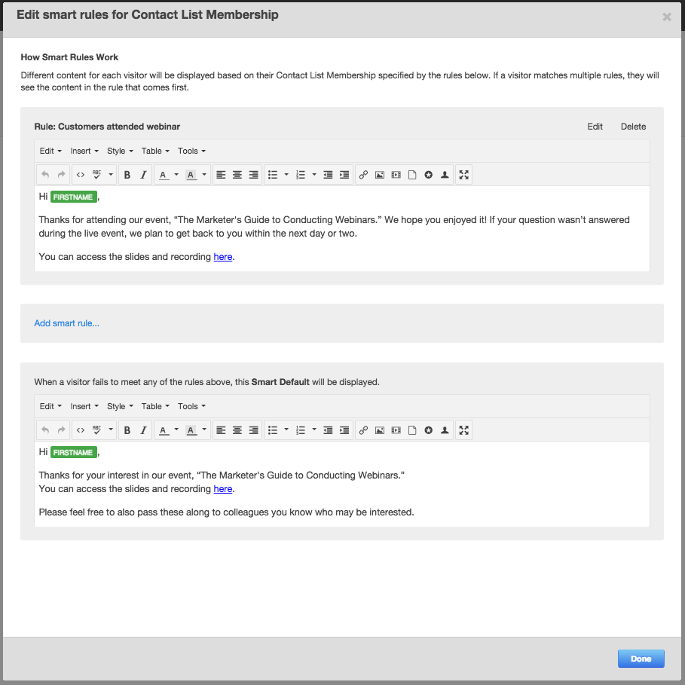The width and height of the screenshot is (685, 685).
Task: Open the numbered list style dropdown
Action: (314, 174)
